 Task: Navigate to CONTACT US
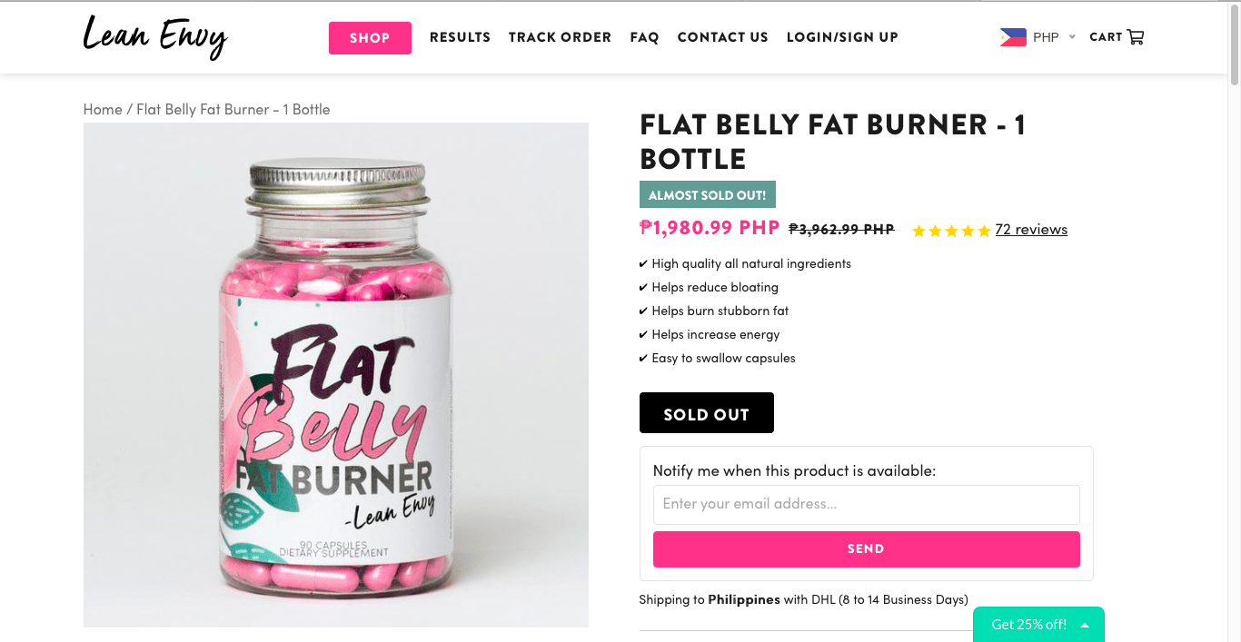722,37
